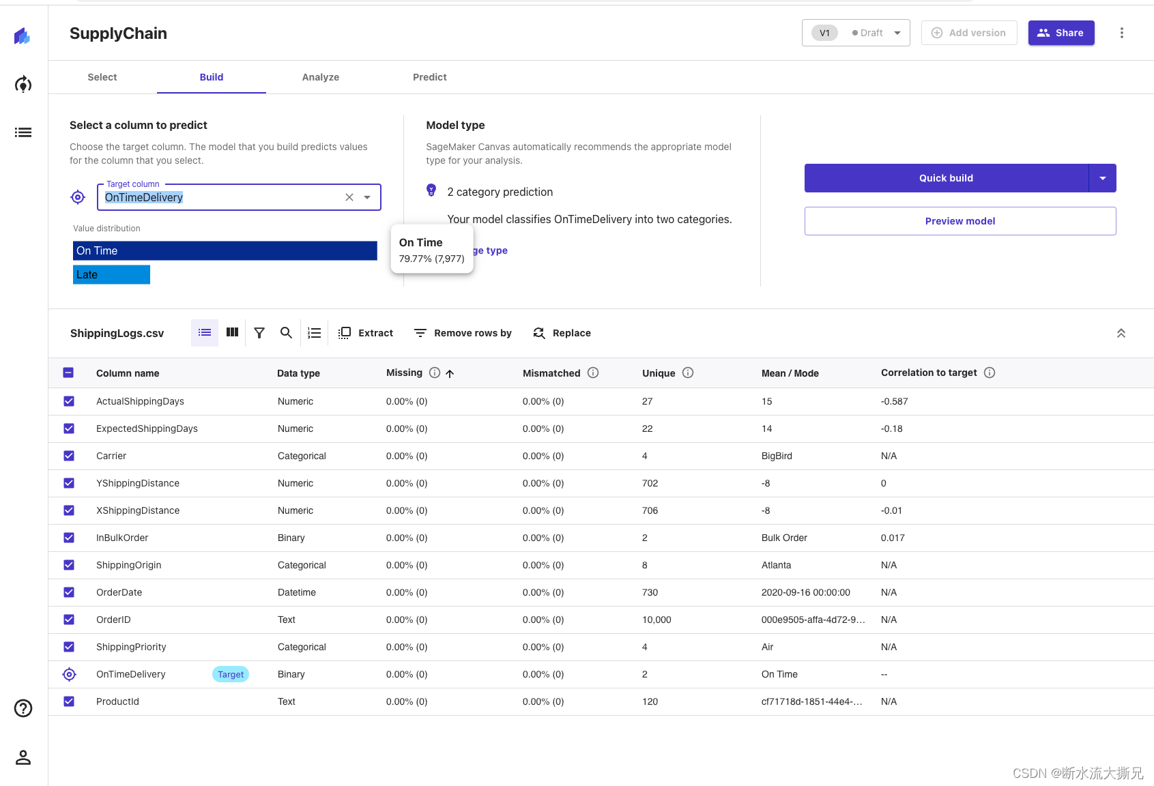Open the filter funnel tool
This screenshot has width=1154, height=786.
(259, 333)
